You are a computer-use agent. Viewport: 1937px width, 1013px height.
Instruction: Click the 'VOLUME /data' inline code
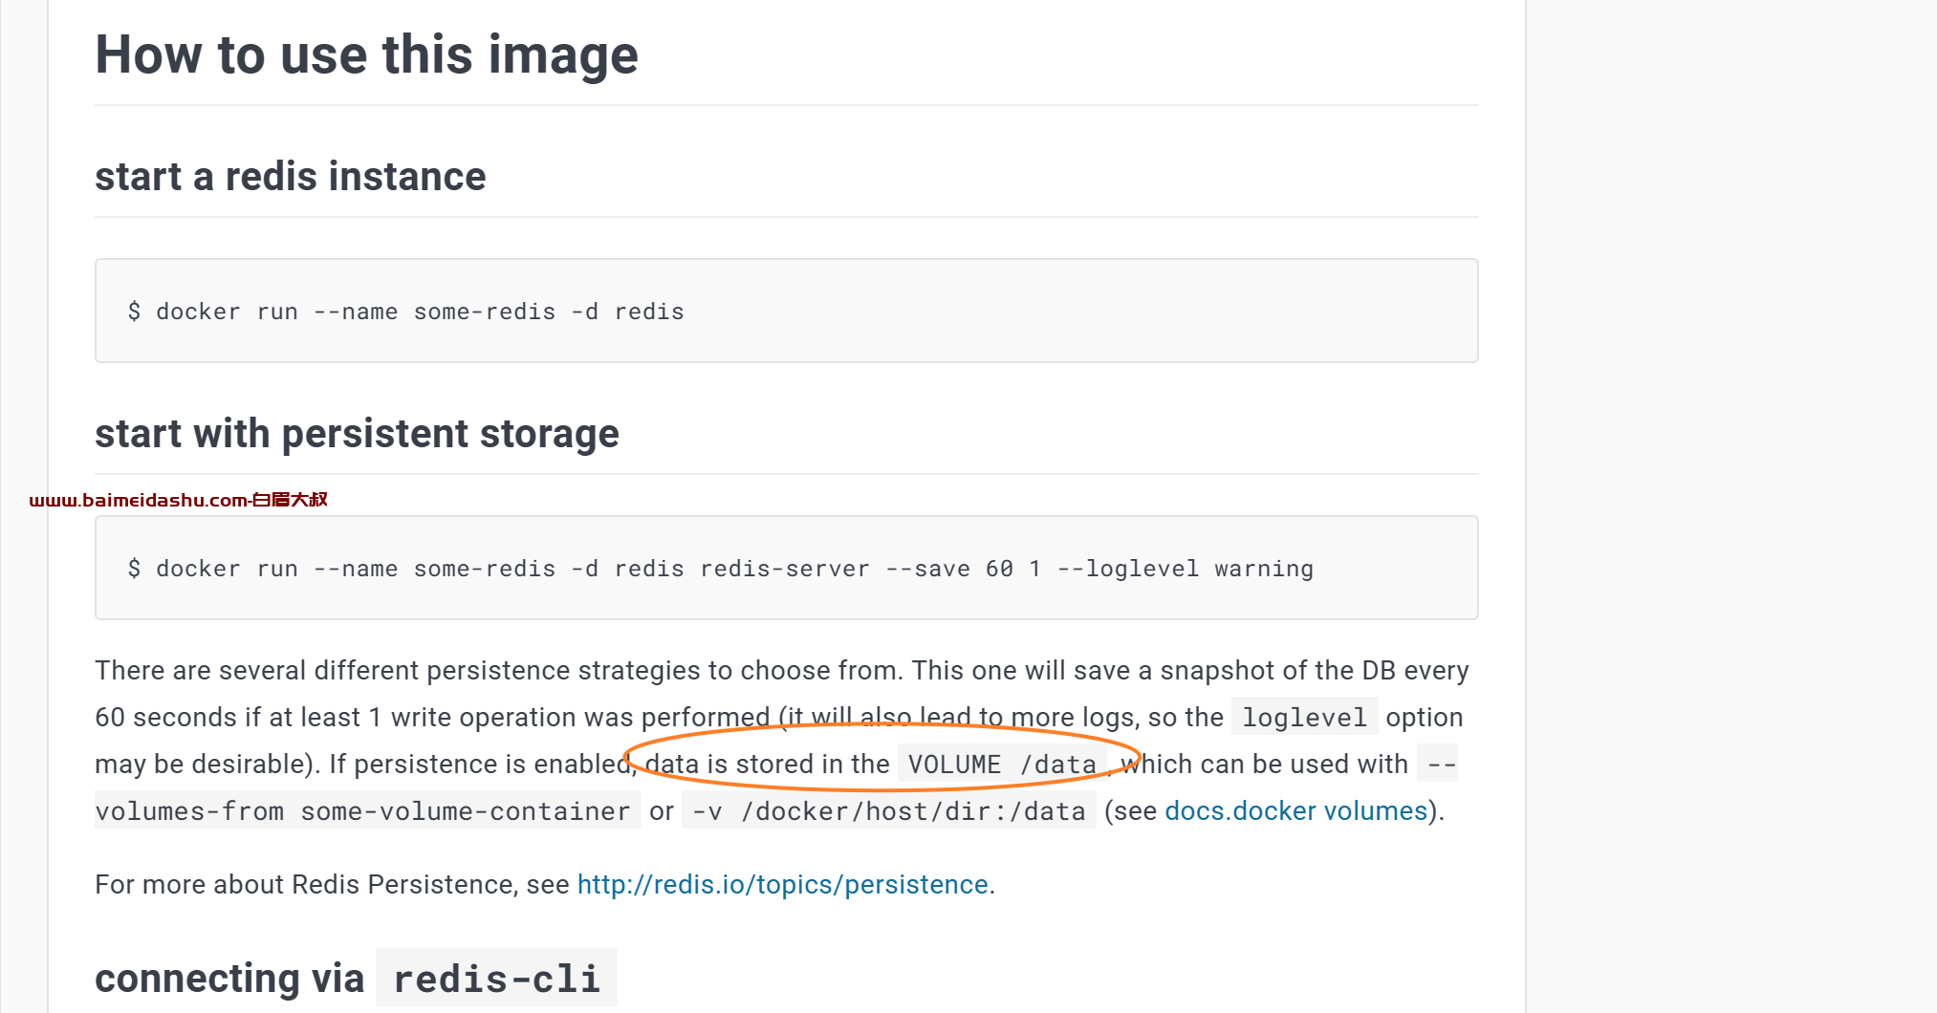pos(1001,765)
